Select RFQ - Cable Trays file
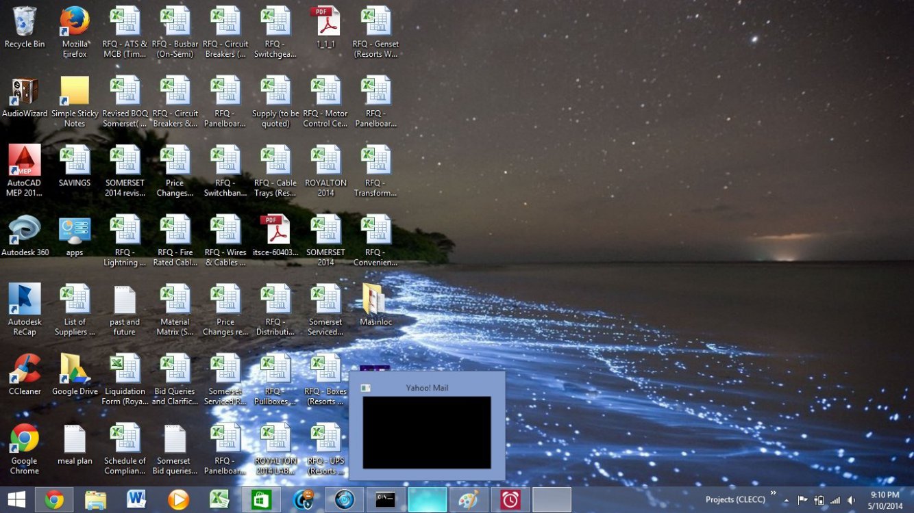The width and height of the screenshot is (914, 513). tap(275, 170)
